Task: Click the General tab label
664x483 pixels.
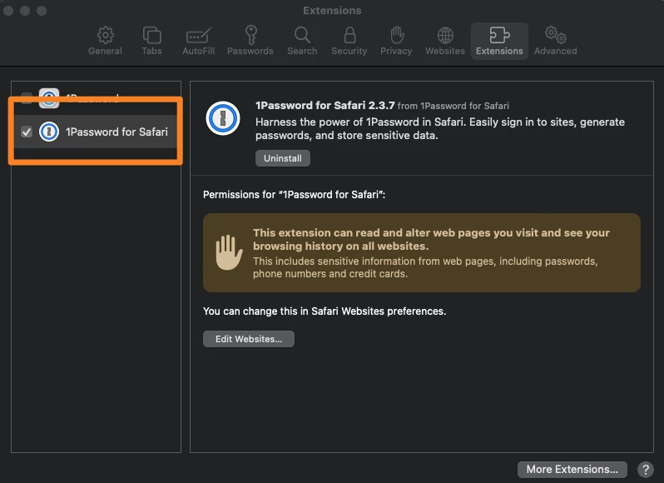Action: 105,51
